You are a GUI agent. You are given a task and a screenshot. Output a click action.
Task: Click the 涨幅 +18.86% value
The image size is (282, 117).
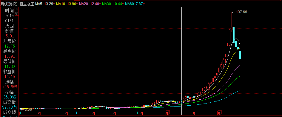[10, 87]
